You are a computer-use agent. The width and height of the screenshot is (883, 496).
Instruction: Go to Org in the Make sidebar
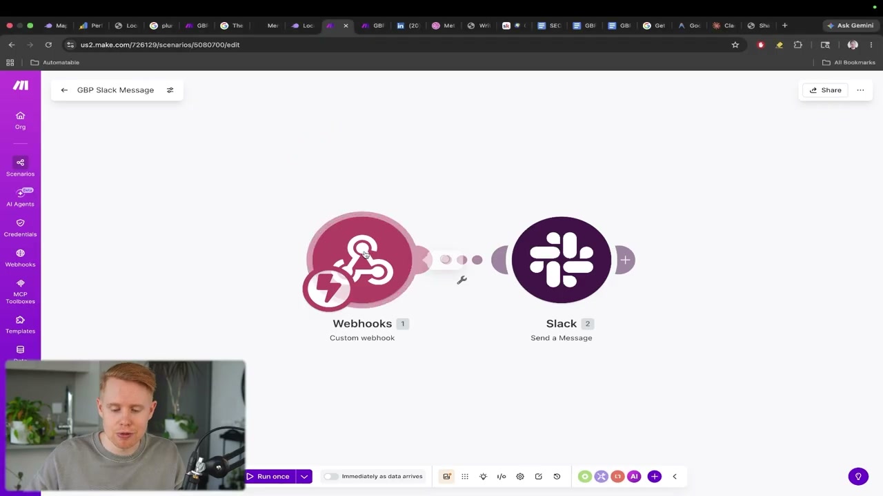(20, 120)
